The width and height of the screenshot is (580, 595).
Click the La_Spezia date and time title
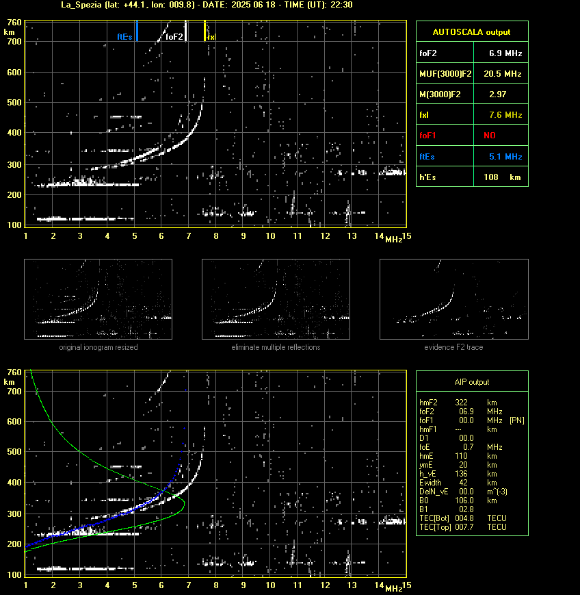point(207,5)
